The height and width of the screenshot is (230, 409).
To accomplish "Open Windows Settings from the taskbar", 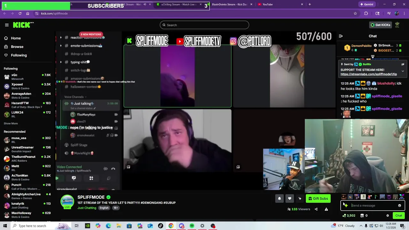I will pos(202,226).
